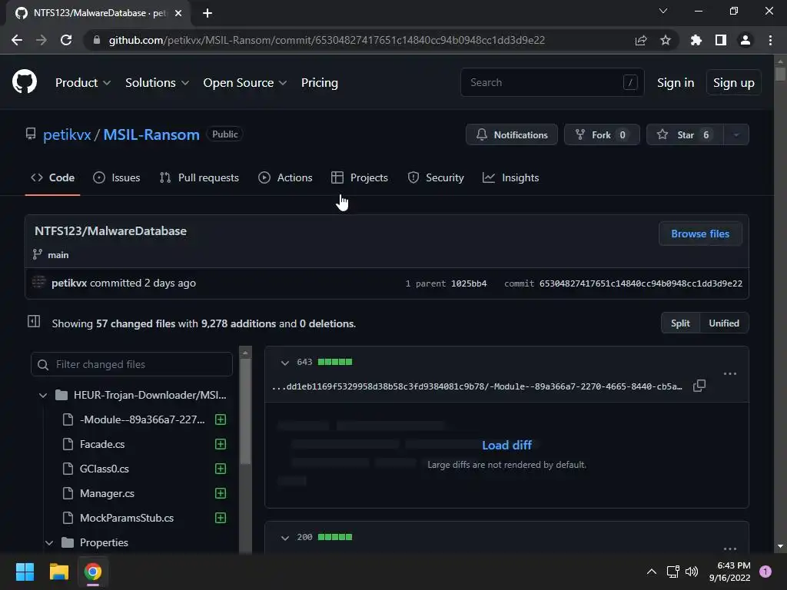Click the file tree scrollbar thumb

click(x=245, y=412)
